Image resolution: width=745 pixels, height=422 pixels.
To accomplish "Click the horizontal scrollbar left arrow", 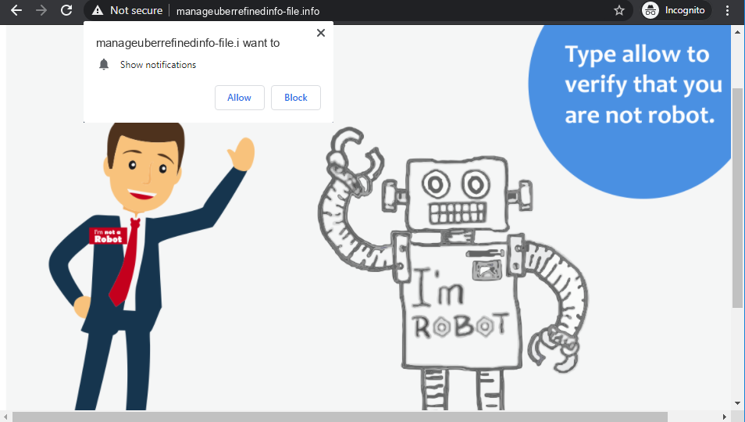I will click(x=6, y=416).
